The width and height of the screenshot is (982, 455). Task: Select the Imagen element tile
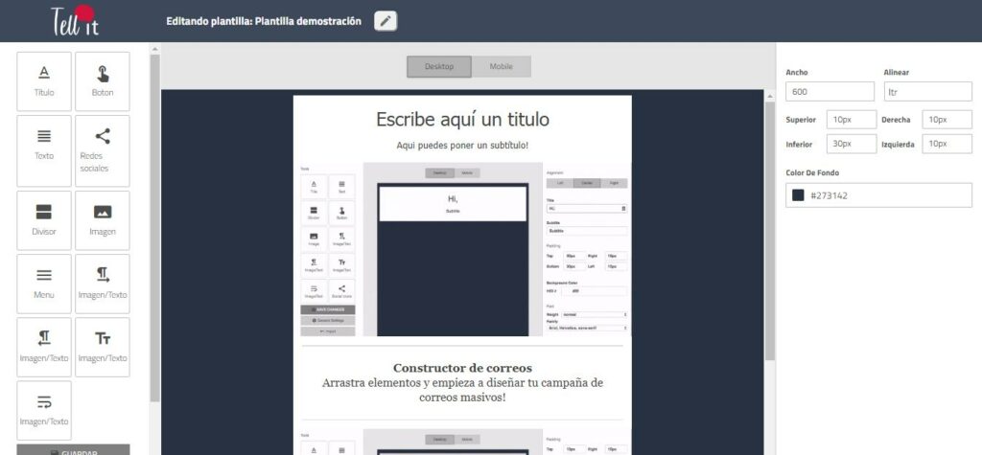tap(102, 219)
